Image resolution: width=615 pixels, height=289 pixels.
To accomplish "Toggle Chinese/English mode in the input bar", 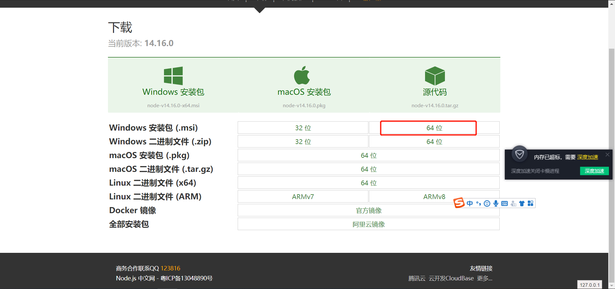I will click(x=470, y=204).
